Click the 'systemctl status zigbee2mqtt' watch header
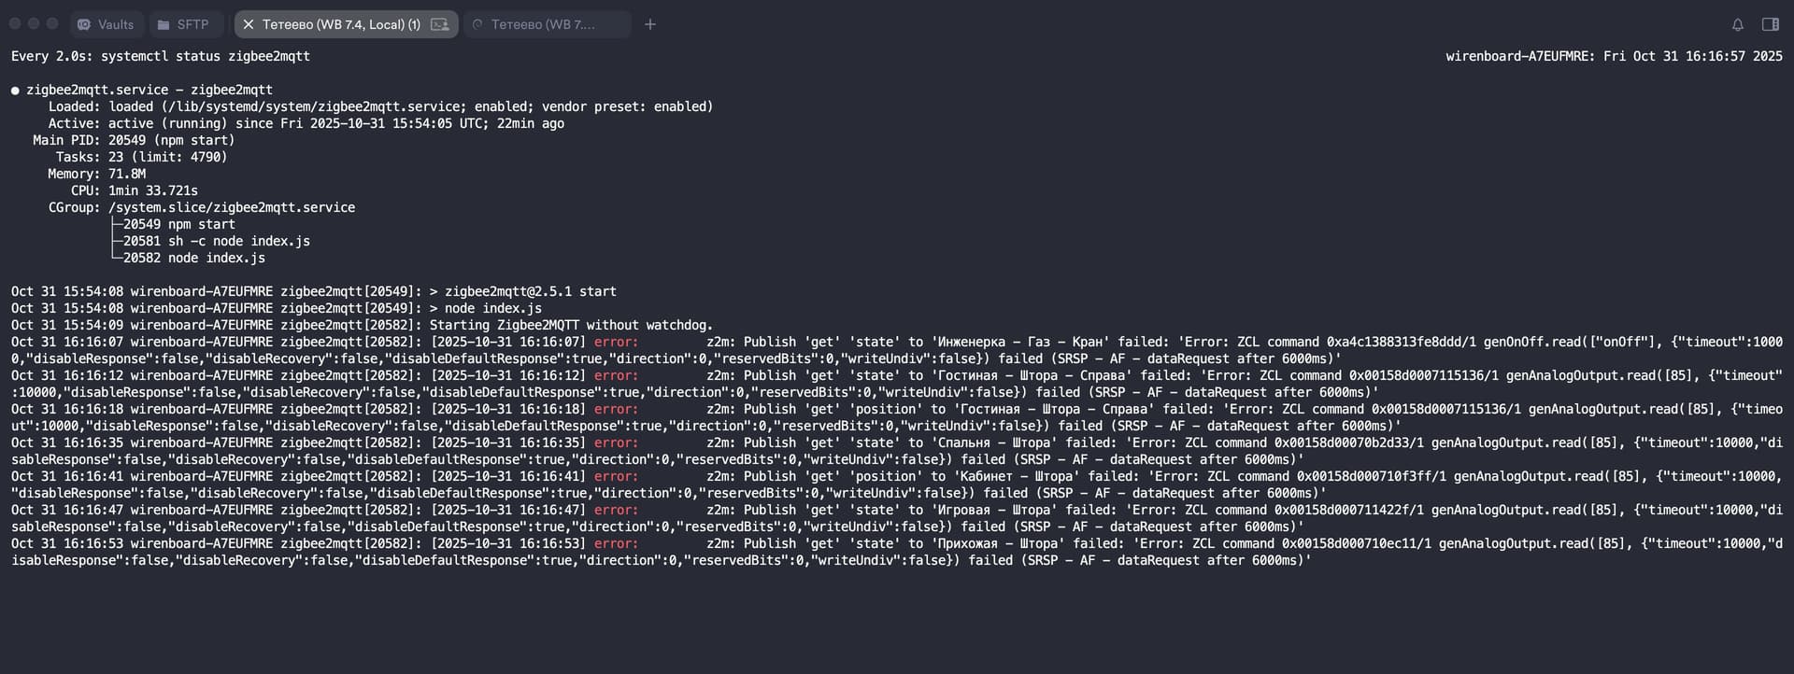1794x674 pixels. 206,56
